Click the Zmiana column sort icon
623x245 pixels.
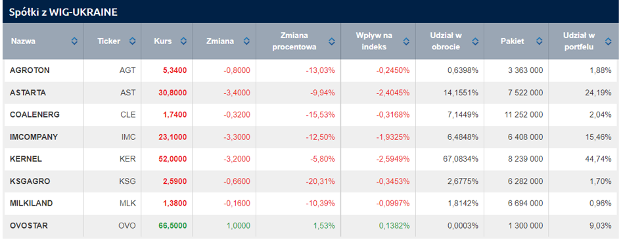click(246, 41)
